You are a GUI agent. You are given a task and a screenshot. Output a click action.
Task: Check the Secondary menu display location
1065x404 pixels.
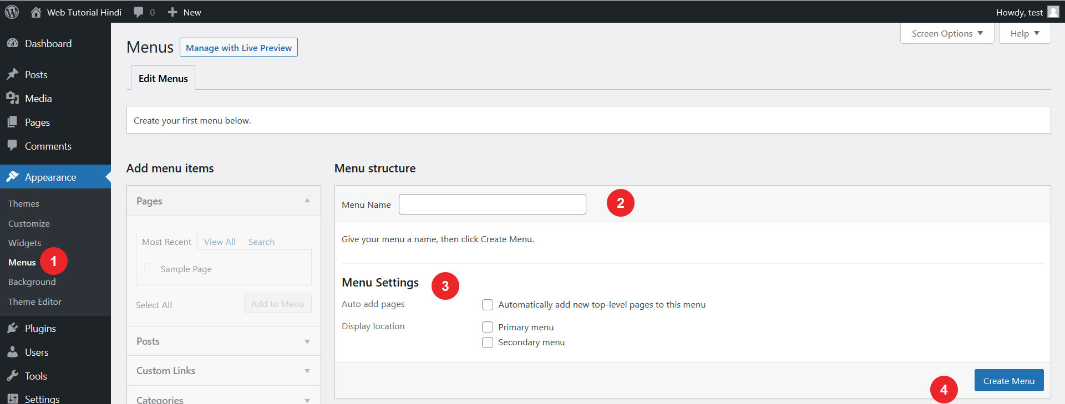[488, 342]
